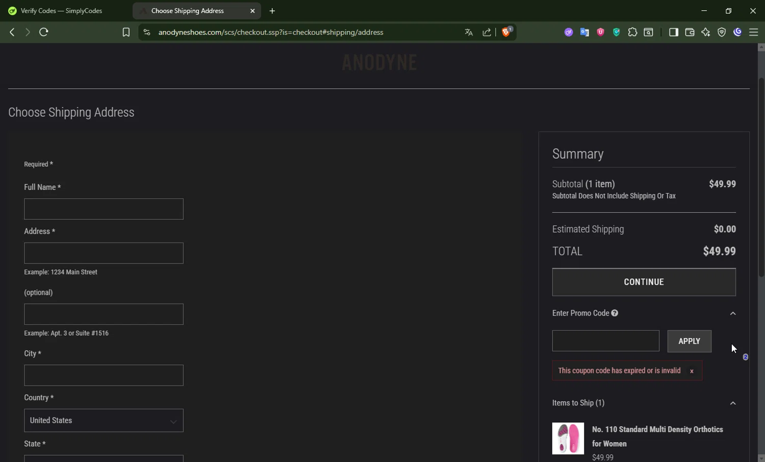Open the tab search icon

tap(649, 32)
